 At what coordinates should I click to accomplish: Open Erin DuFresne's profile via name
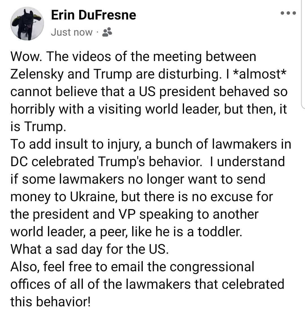(94, 15)
